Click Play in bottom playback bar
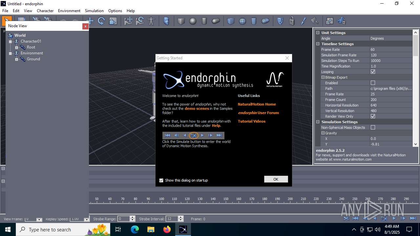The height and width of the screenshot is (236, 420). click(x=394, y=218)
